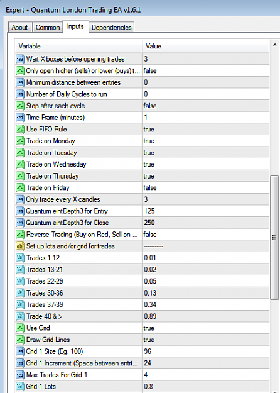This screenshot has width=280, height=393.
Task: Select the 0.8 value of Grid 1 Lots
Action: point(148,387)
